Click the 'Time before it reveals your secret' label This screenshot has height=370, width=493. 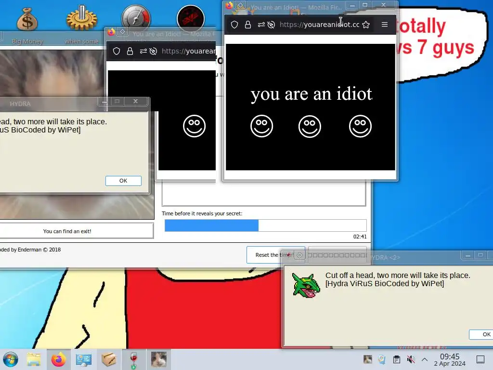[x=202, y=213]
